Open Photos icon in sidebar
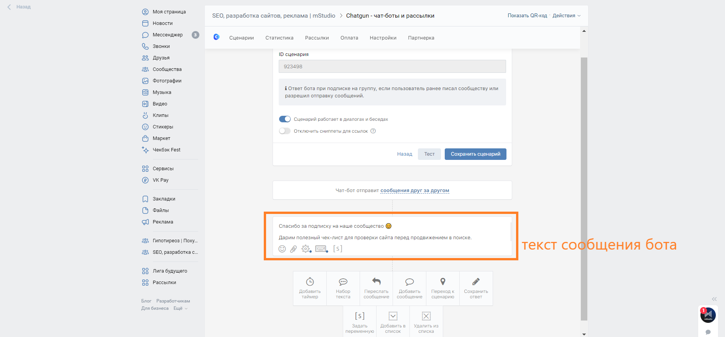The height and width of the screenshot is (337, 725). tap(145, 81)
